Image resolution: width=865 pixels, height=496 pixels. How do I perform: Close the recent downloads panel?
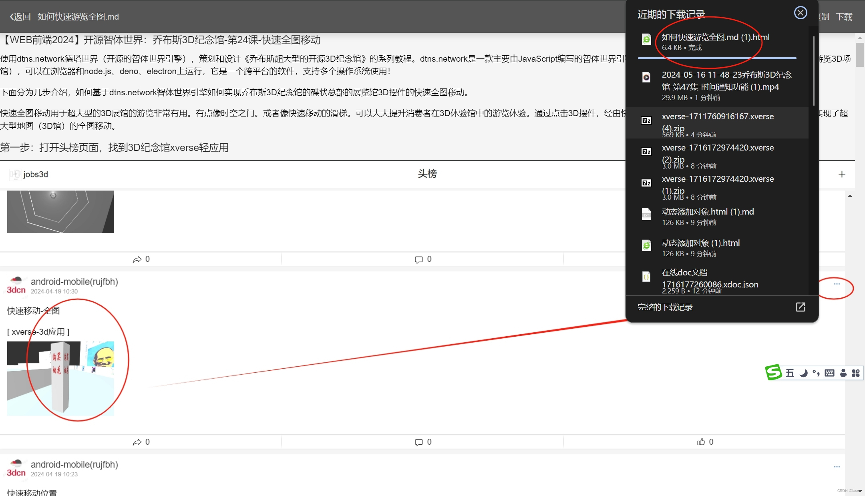800,13
